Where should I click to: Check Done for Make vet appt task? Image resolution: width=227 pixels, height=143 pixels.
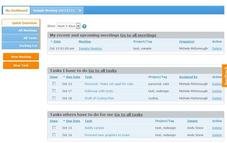pyautogui.click(x=54, y=83)
